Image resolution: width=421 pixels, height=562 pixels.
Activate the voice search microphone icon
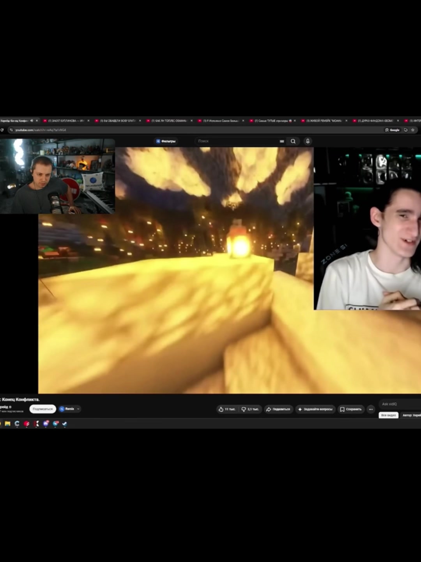pos(308,141)
